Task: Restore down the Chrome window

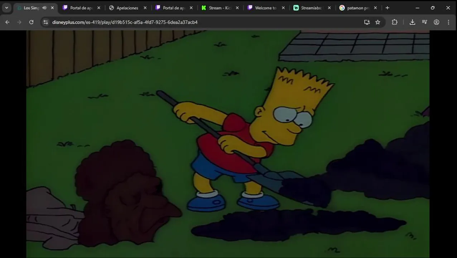Action: (x=433, y=8)
